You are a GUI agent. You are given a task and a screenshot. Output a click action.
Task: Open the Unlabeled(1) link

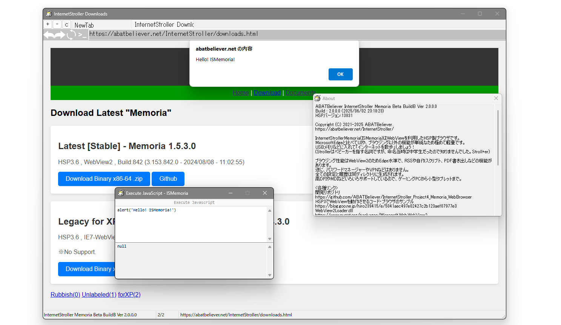coord(99,294)
